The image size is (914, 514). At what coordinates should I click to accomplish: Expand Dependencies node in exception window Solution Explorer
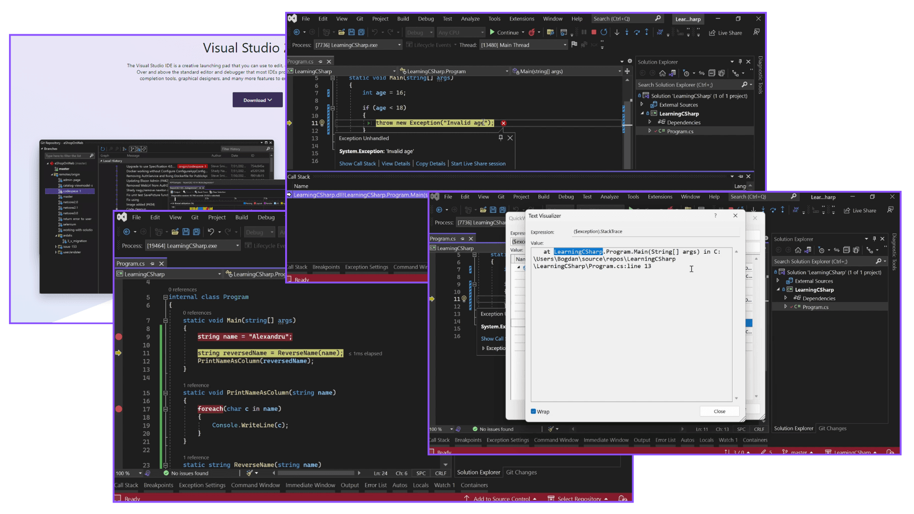(x=650, y=122)
